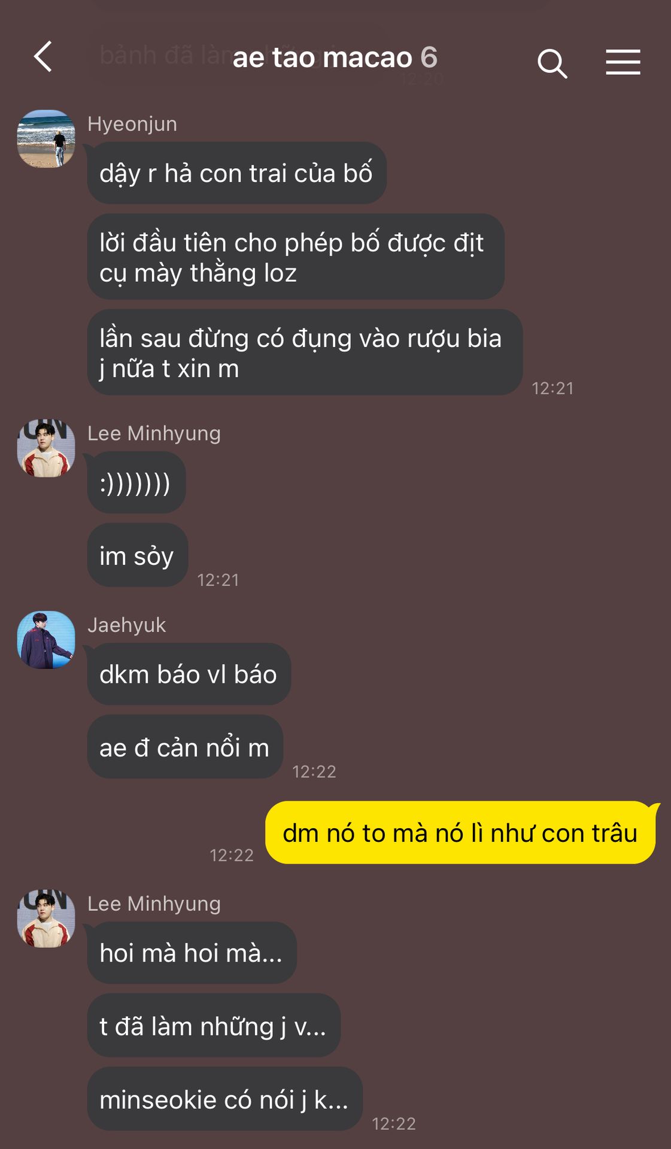Tap the 'lần sau đừng có đụng vào rượu bia' message
Image resolution: width=671 pixels, height=1149 pixels.
pos(305,352)
